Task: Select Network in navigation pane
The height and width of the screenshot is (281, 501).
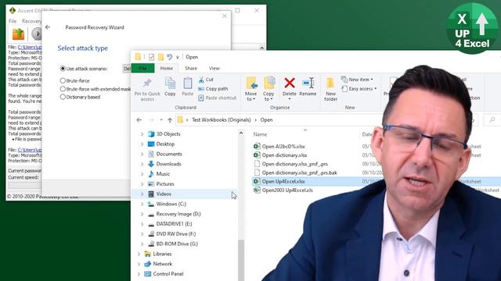Action: pos(162,264)
